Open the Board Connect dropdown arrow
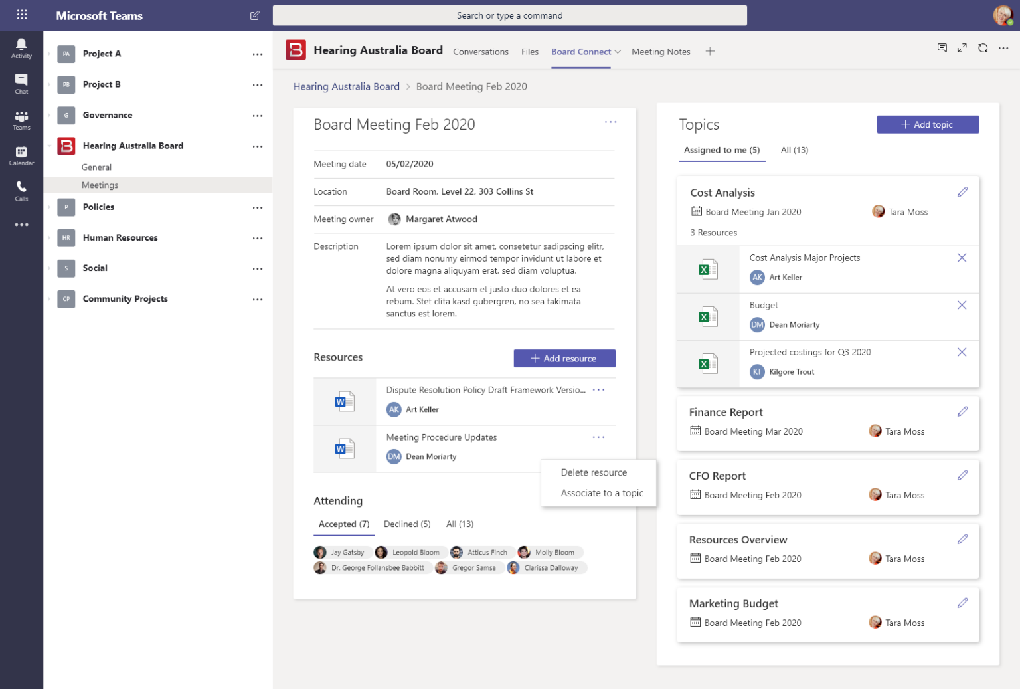 pos(618,51)
